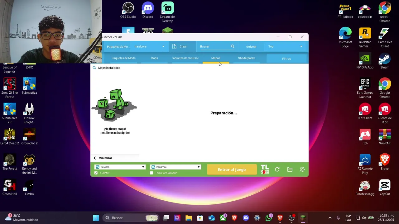399x224 pixels.
Task: Open Microsoft Store from the taskbar
Action: tap(200, 218)
